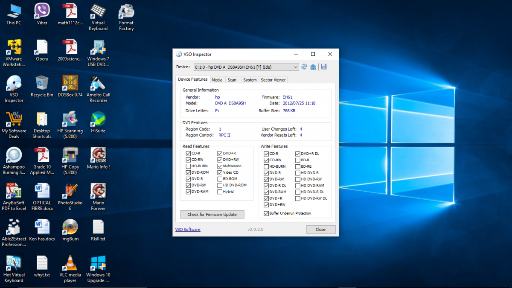The width and height of the screenshot is (512, 288).
Task: Click the blue floppy save icon
Action: (323, 67)
